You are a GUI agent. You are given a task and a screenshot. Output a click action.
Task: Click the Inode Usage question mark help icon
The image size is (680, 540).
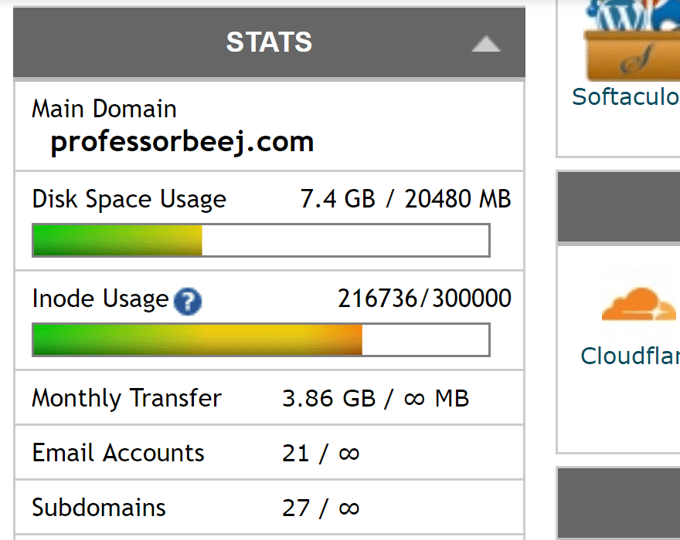click(x=188, y=301)
